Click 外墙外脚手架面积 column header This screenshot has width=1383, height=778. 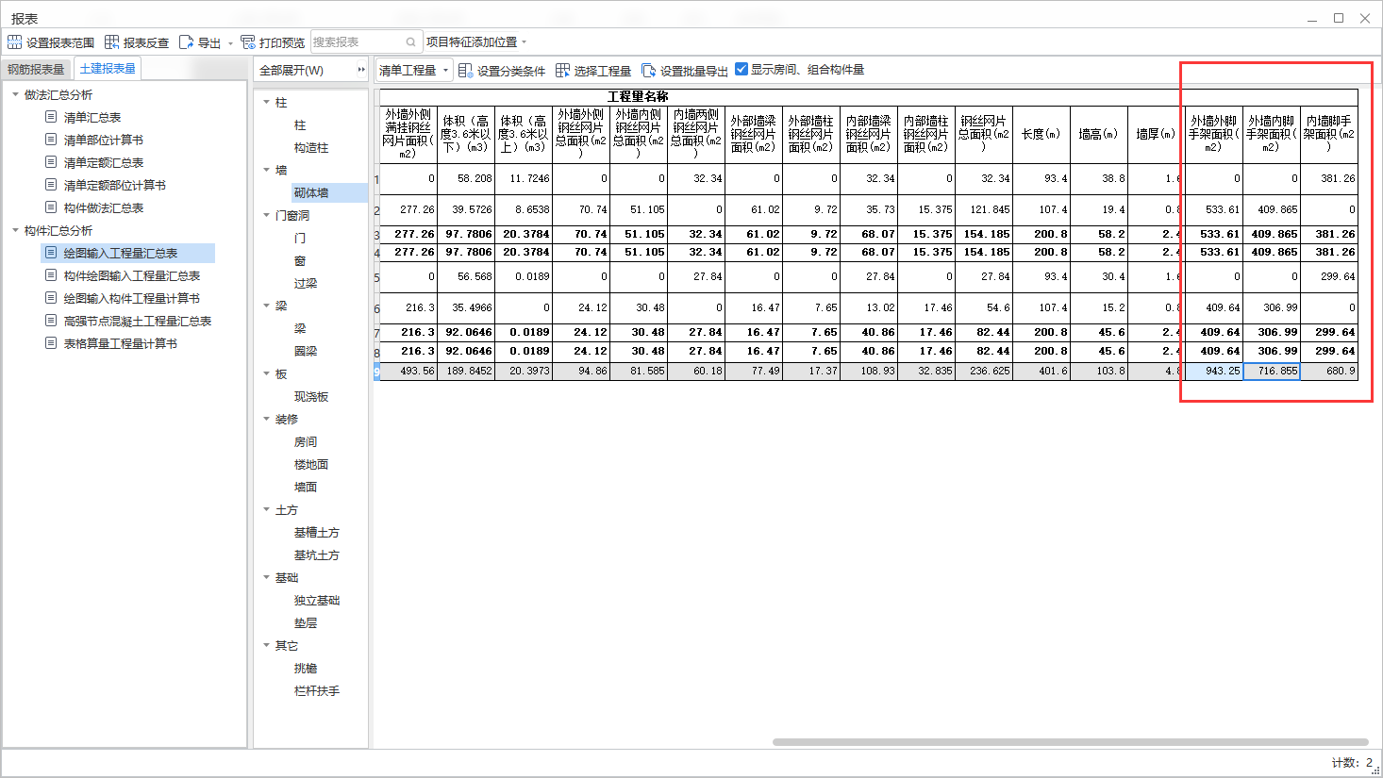pyautogui.click(x=1213, y=134)
